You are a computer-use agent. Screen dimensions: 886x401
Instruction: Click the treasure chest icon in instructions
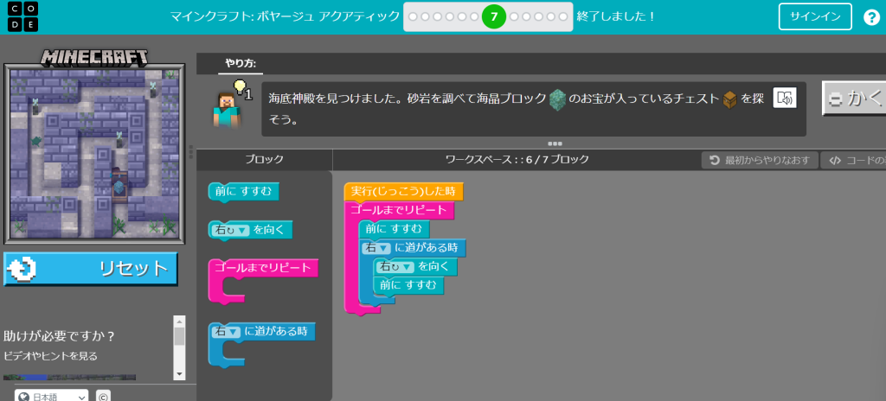[x=729, y=99]
